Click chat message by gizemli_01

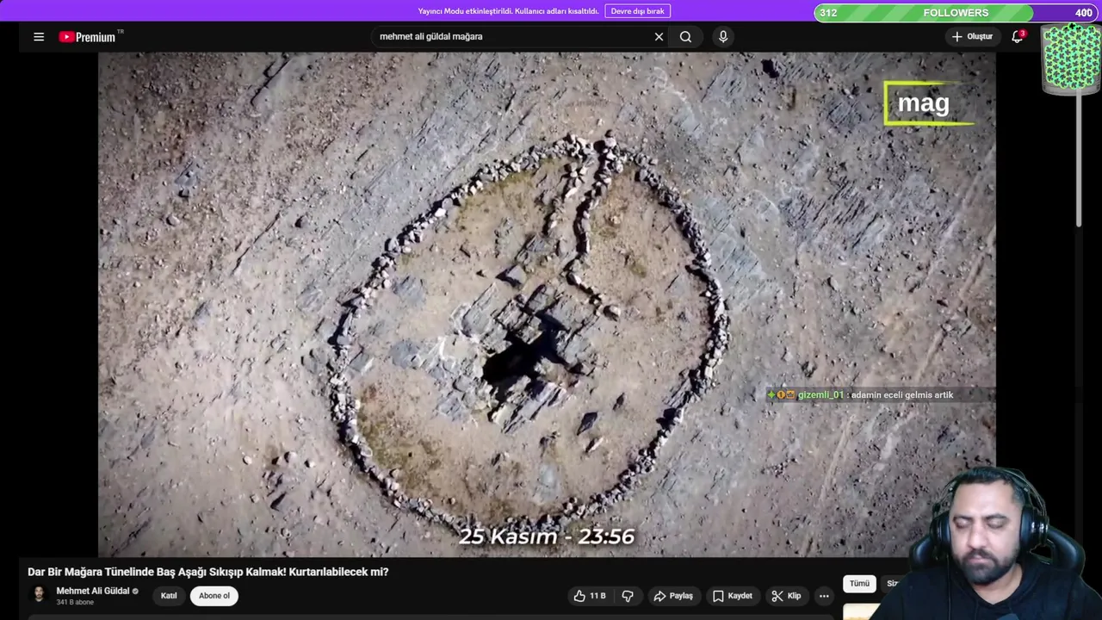point(861,395)
